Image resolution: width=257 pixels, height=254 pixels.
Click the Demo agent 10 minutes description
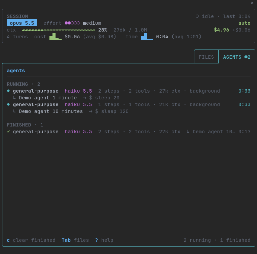click(x=51, y=111)
